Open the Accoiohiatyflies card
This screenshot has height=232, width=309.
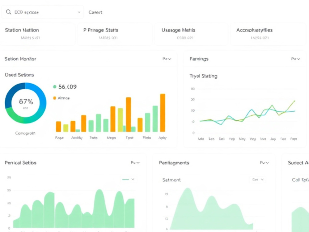coord(268,34)
